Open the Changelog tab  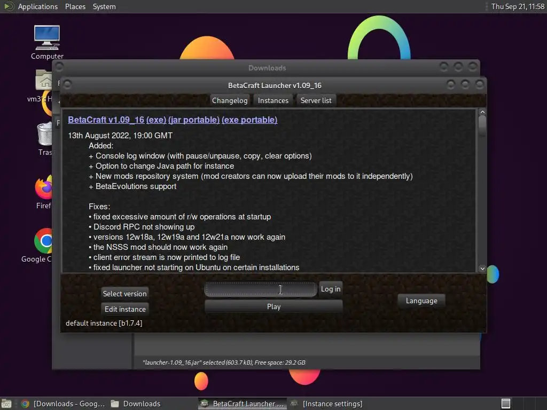pyautogui.click(x=230, y=100)
